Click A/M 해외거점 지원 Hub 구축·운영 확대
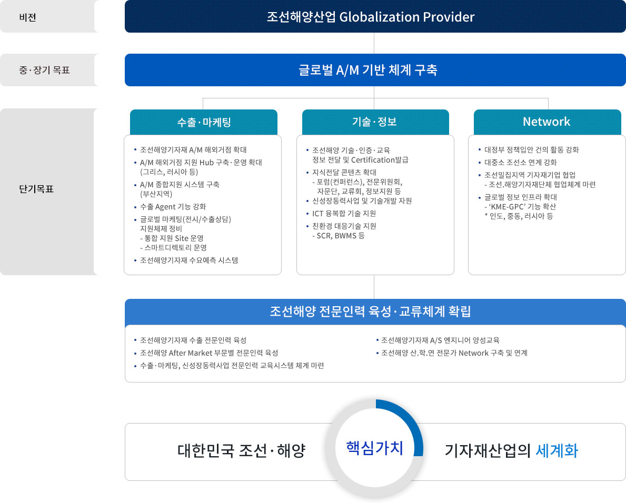This screenshot has height=503, width=626. pos(201,163)
